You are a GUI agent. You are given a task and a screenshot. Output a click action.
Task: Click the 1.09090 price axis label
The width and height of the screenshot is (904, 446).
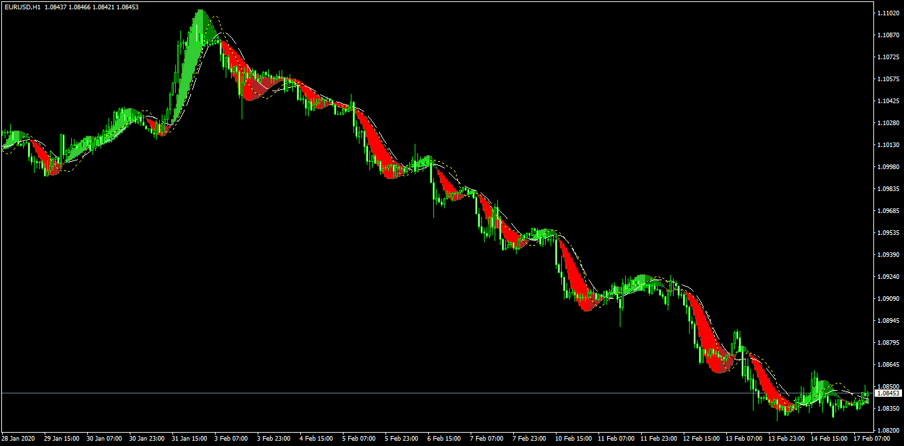click(x=889, y=299)
